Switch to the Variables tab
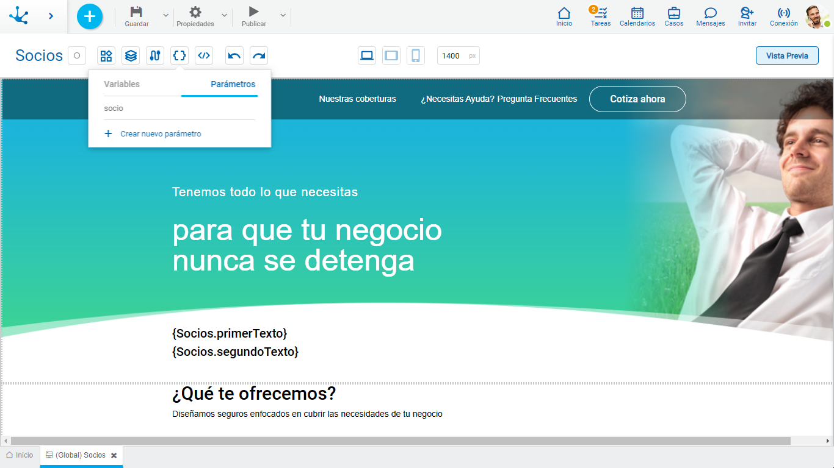 tap(121, 84)
